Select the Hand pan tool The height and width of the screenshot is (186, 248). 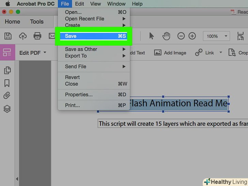[166, 36]
